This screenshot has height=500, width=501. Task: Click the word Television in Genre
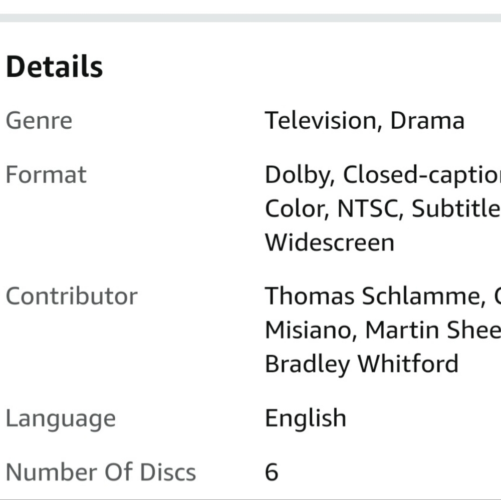[320, 121]
